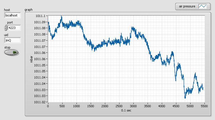Click the 2500 tick on X-axis
The height and width of the screenshot is (120, 215).
point(119,106)
